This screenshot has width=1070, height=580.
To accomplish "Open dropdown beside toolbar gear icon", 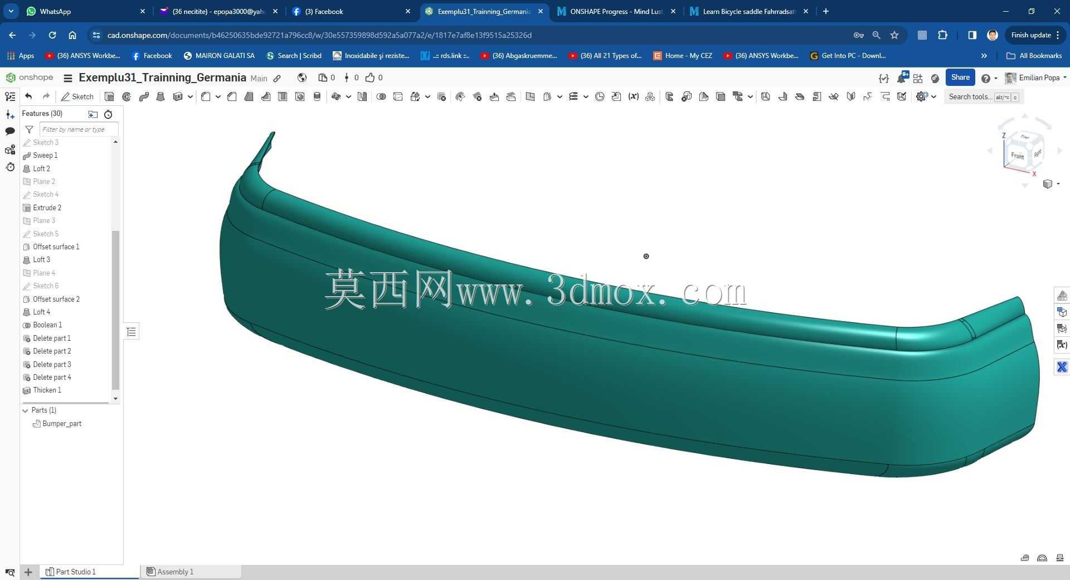I will 933,96.
